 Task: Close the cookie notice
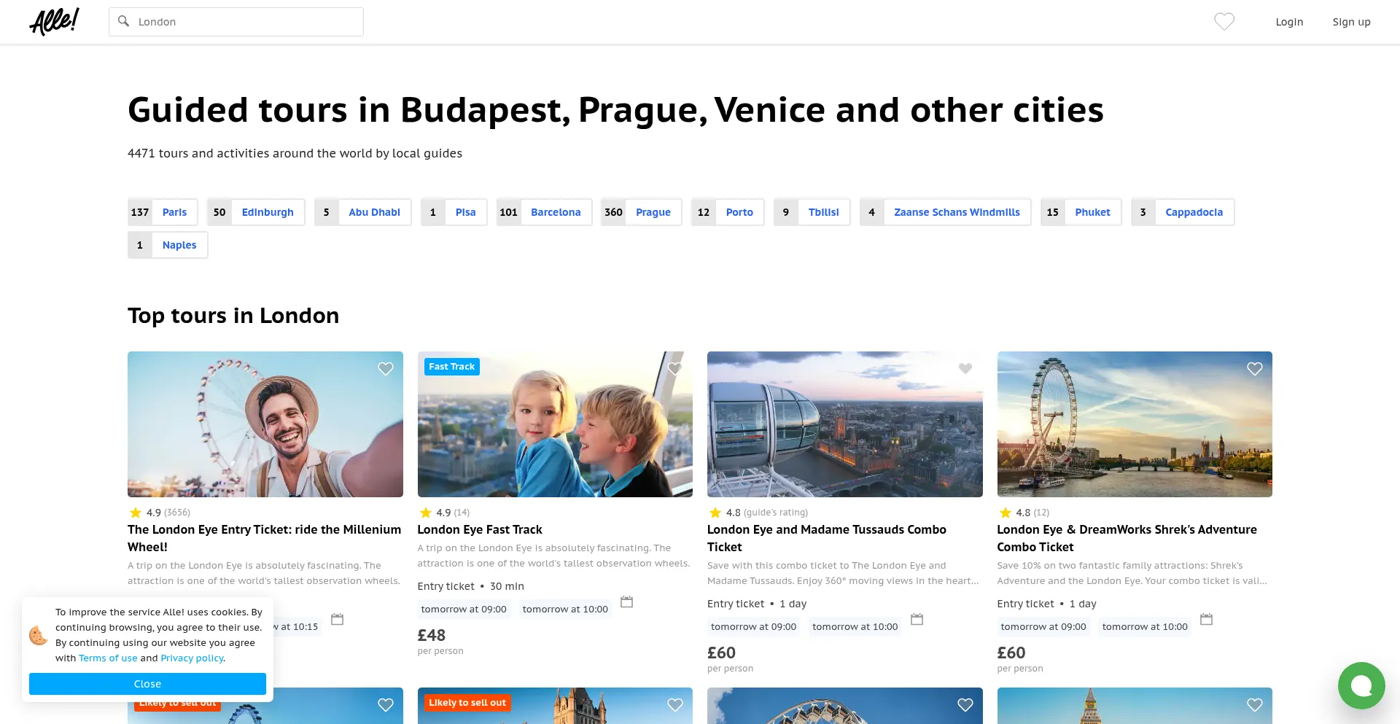point(147,684)
